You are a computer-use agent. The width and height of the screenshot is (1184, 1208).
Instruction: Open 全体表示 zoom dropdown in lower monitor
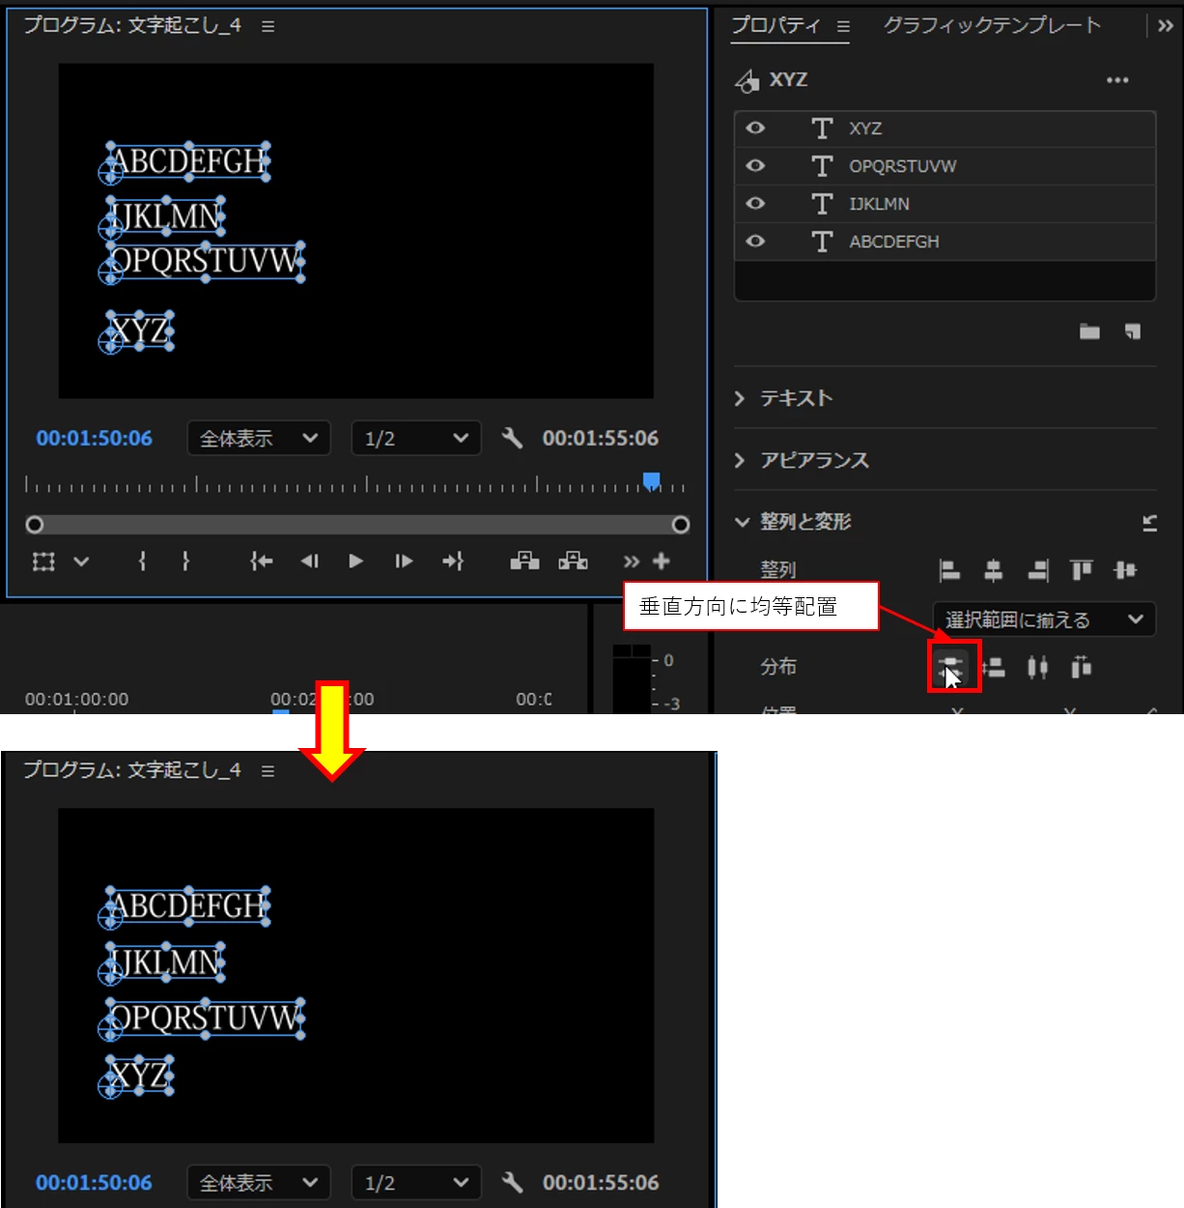pyautogui.click(x=259, y=1182)
